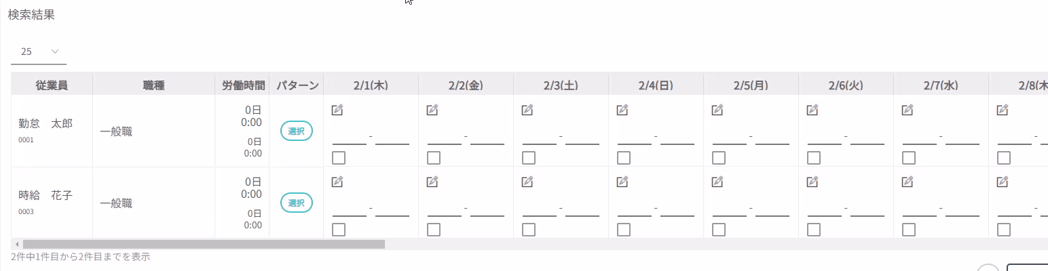This screenshot has width=1048, height=271.
Task: Open edit icon for 時給 花子 on 2/1(木)
Action: coord(337,182)
